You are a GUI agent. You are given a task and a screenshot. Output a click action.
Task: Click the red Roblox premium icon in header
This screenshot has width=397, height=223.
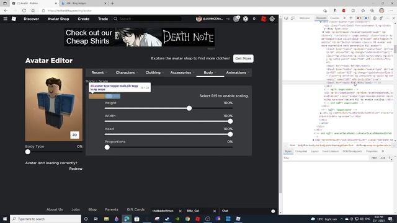point(264,19)
